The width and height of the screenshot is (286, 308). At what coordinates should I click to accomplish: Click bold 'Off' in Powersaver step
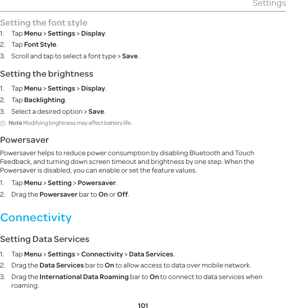click(122, 194)
